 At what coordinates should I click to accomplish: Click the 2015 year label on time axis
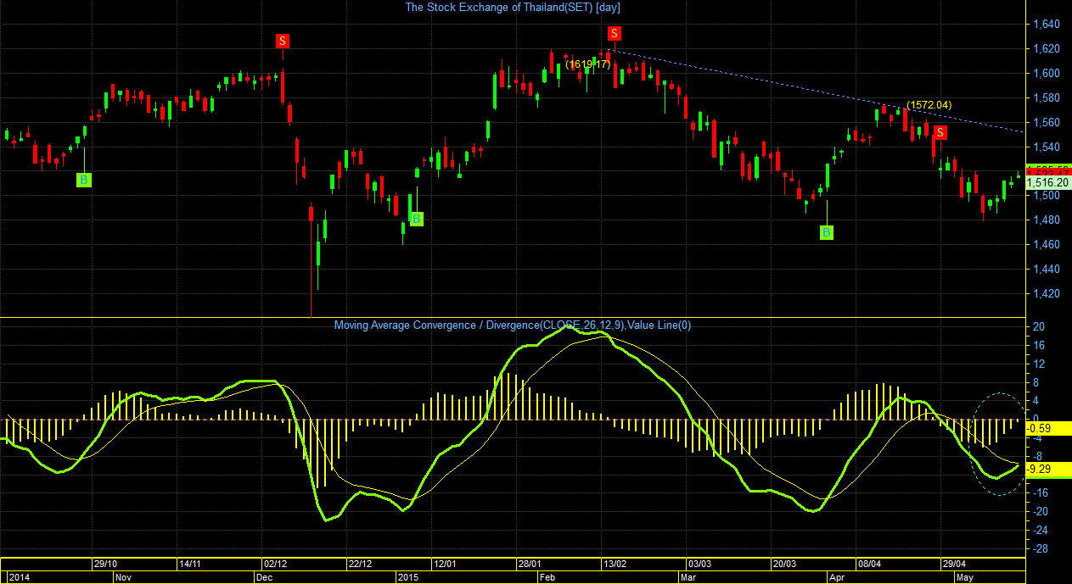coord(409,577)
